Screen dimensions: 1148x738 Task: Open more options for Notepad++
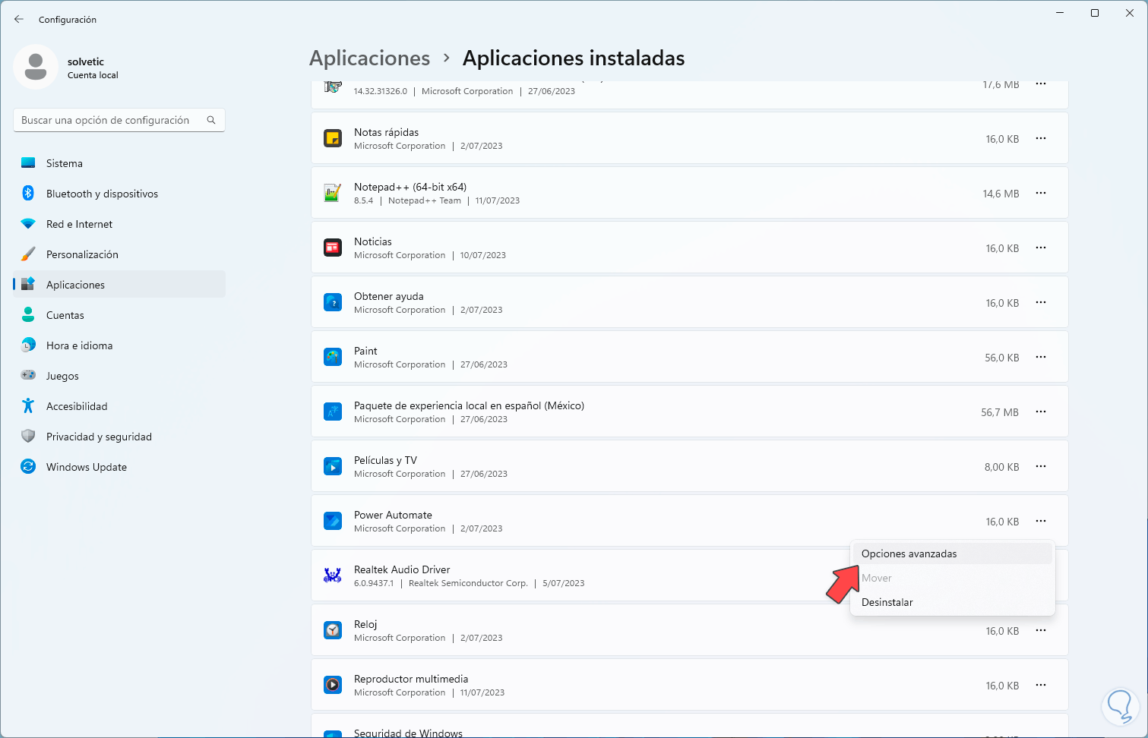1041,193
